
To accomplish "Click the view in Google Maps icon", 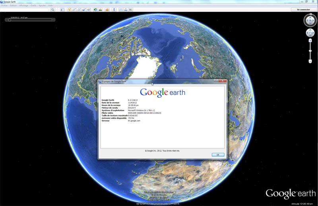I will pos(131,10).
